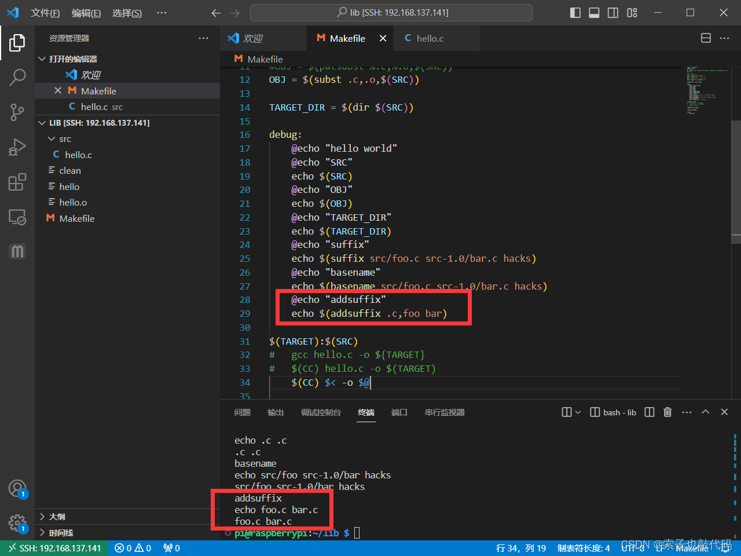
Task: Open the Manage gear icon
Action: pos(17,524)
